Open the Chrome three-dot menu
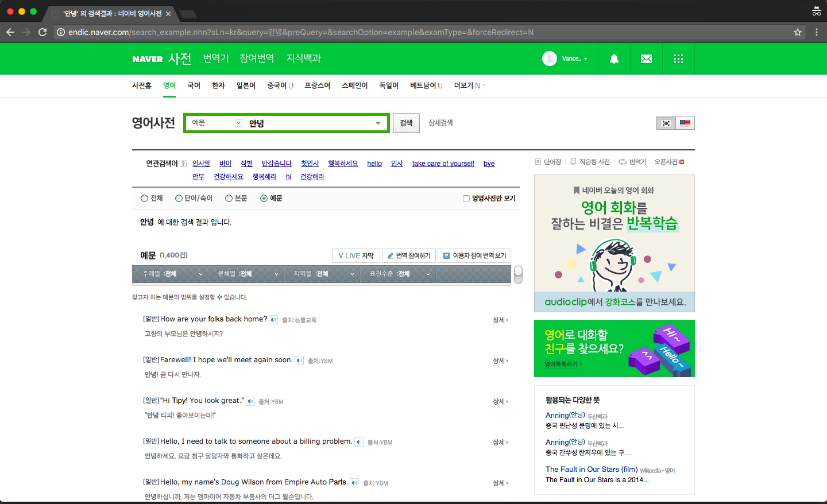This screenshot has height=504, width=827. point(817,32)
